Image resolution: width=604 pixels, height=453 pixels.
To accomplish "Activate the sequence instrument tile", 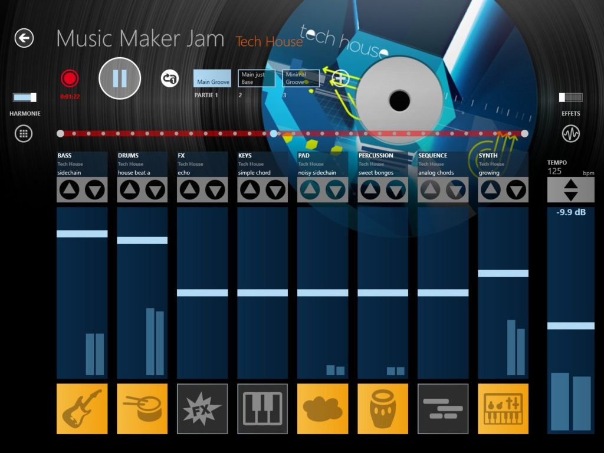I will click(443, 409).
